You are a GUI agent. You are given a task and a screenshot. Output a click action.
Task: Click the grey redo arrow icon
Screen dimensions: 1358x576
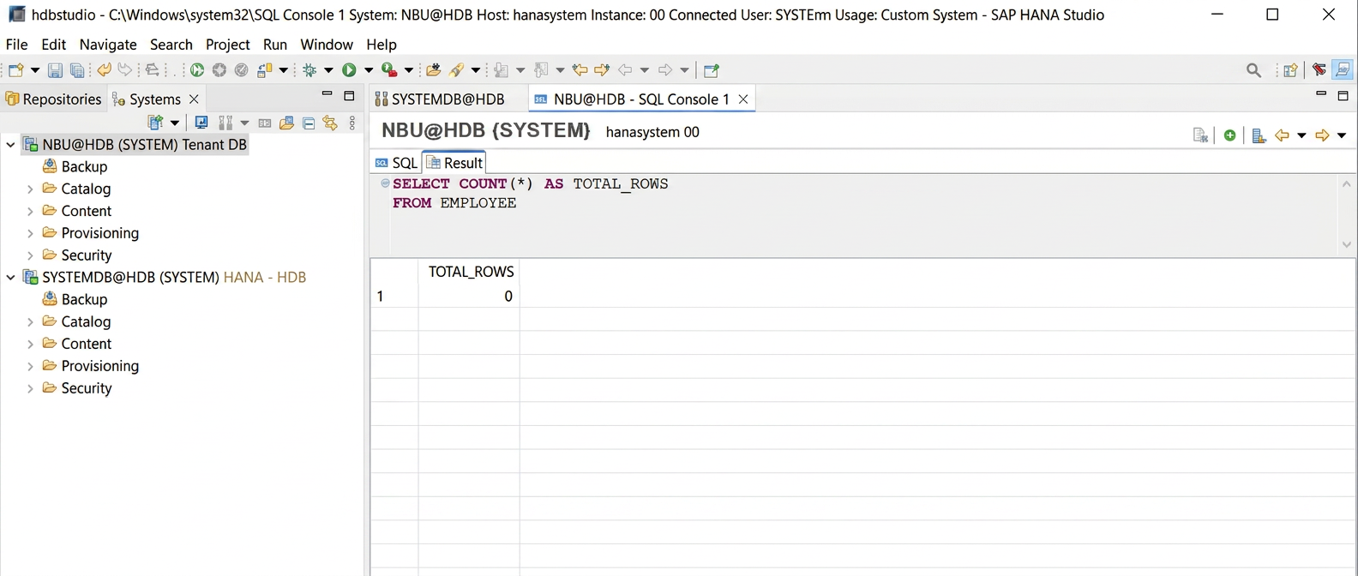125,70
